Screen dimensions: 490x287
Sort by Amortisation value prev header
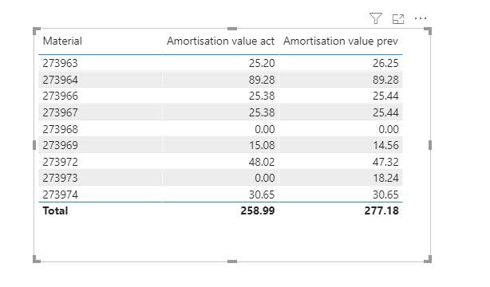[341, 41]
